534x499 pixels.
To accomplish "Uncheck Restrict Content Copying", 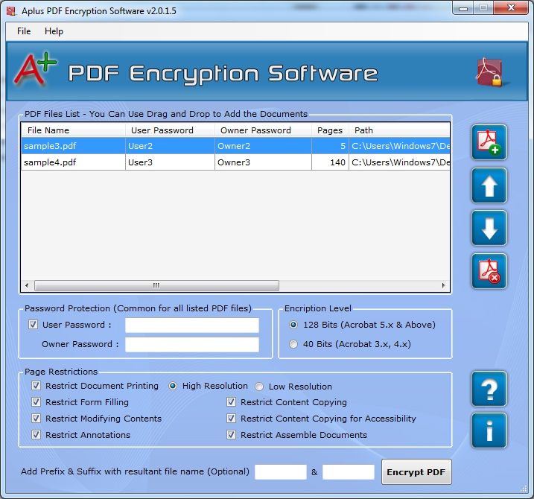I will pos(231,402).
